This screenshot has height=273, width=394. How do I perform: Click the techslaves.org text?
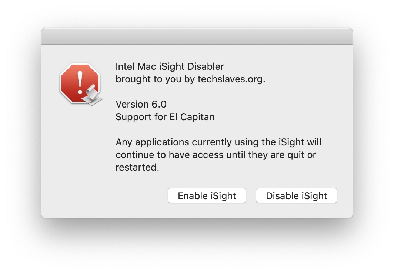(x=231, y=79)
